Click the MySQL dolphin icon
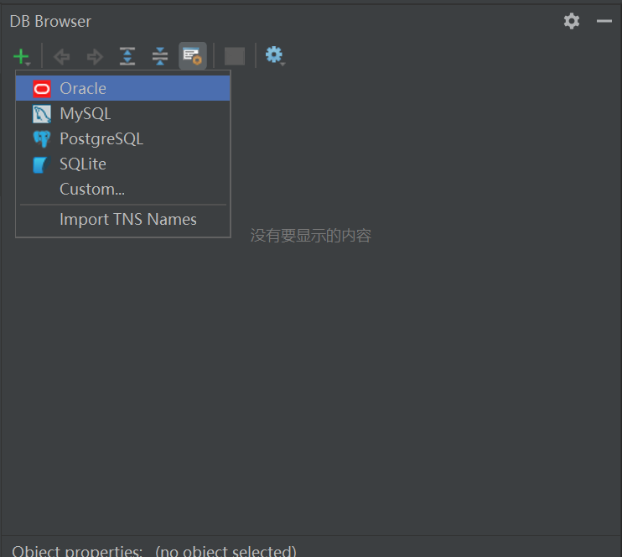Screen dimensions: 622x557 [x=42, y=114]
